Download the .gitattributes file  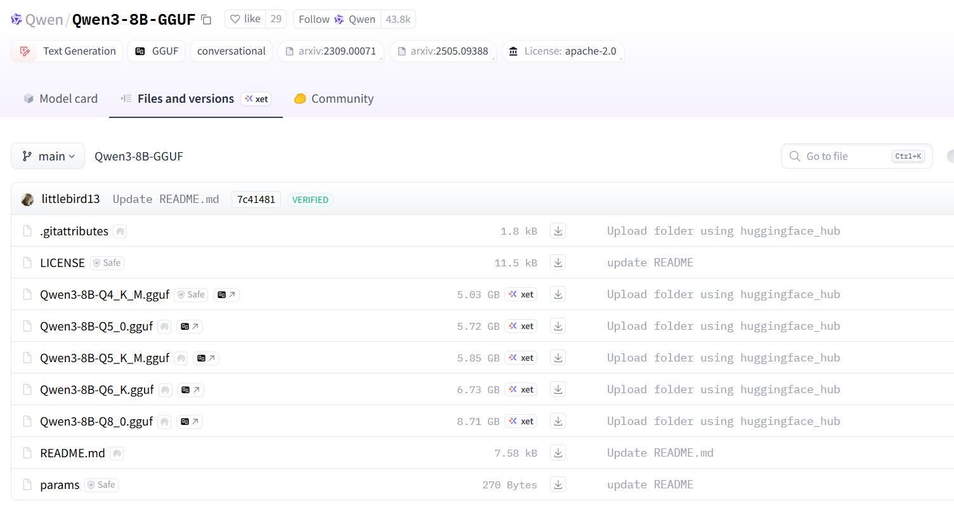pos(558,231)
